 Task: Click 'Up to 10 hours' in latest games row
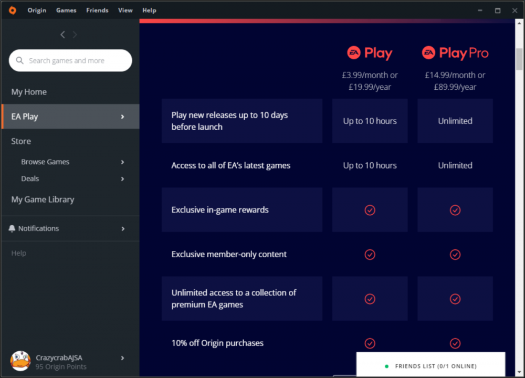[x=370, y=165]
